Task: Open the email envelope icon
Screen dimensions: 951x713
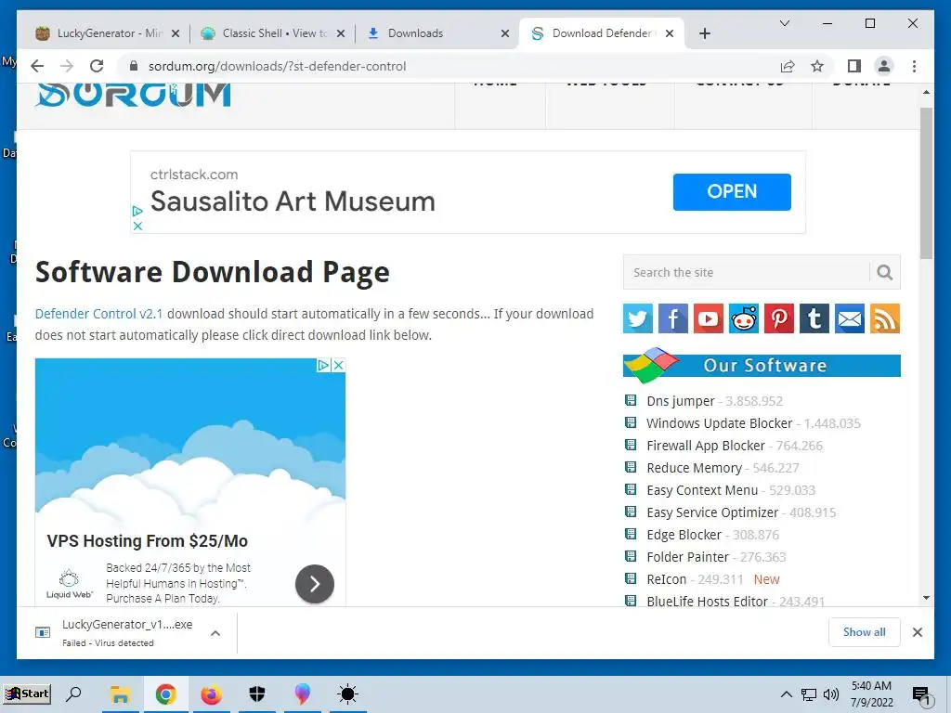Action: (x=850, y=318)
